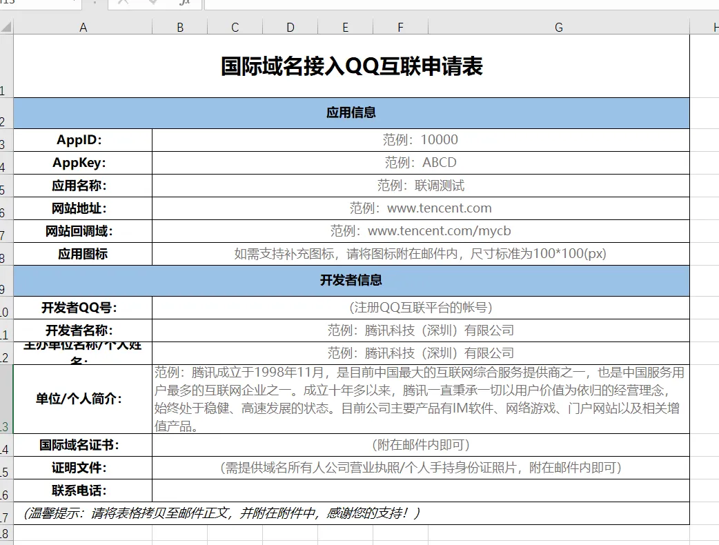Click the Select All corner triangle
719x545 pixels.
pyautogui.click(x=6, y=27)
